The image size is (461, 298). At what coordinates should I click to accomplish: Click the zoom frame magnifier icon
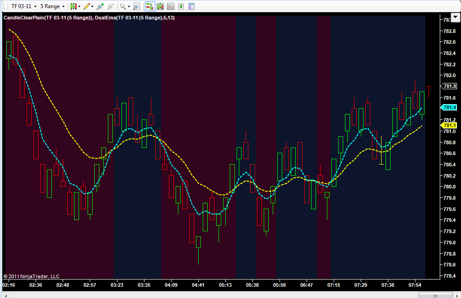point(136,6)
